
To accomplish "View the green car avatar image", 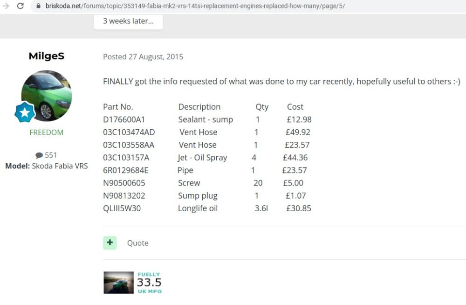I will coord(46,96).
